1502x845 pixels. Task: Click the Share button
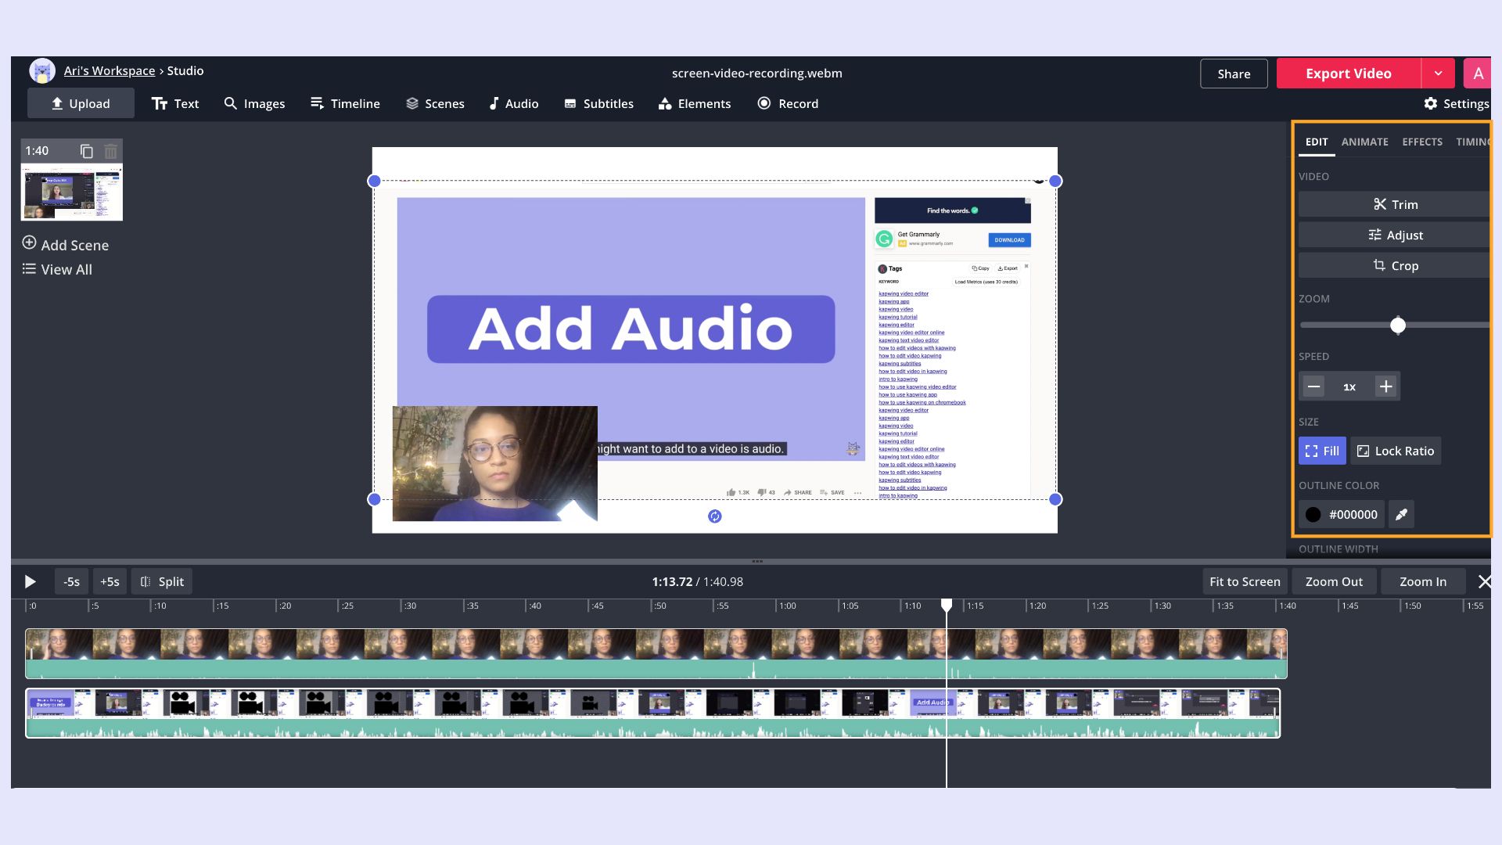click(x=1233, y=74)
